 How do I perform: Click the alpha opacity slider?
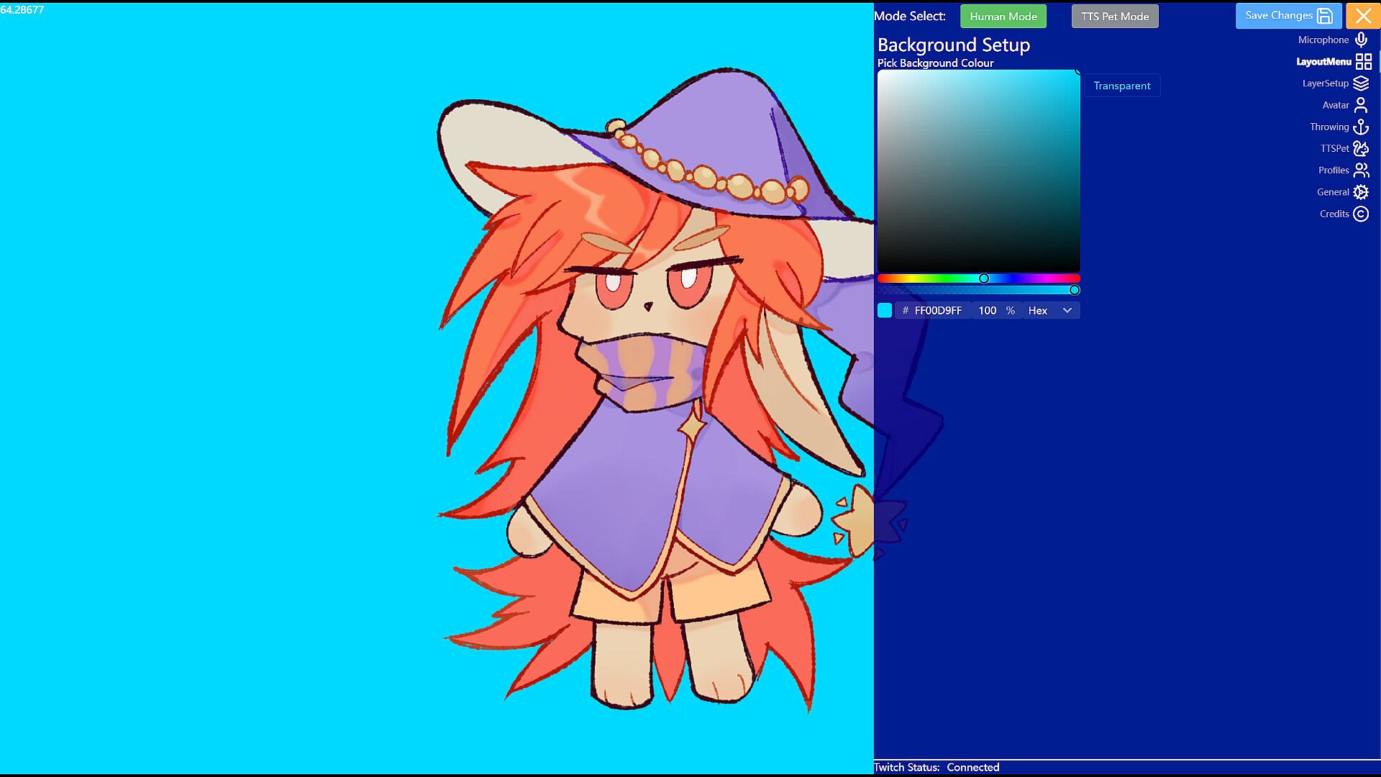978,290
